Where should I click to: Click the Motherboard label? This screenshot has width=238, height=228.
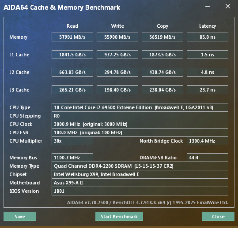(25, 183)
